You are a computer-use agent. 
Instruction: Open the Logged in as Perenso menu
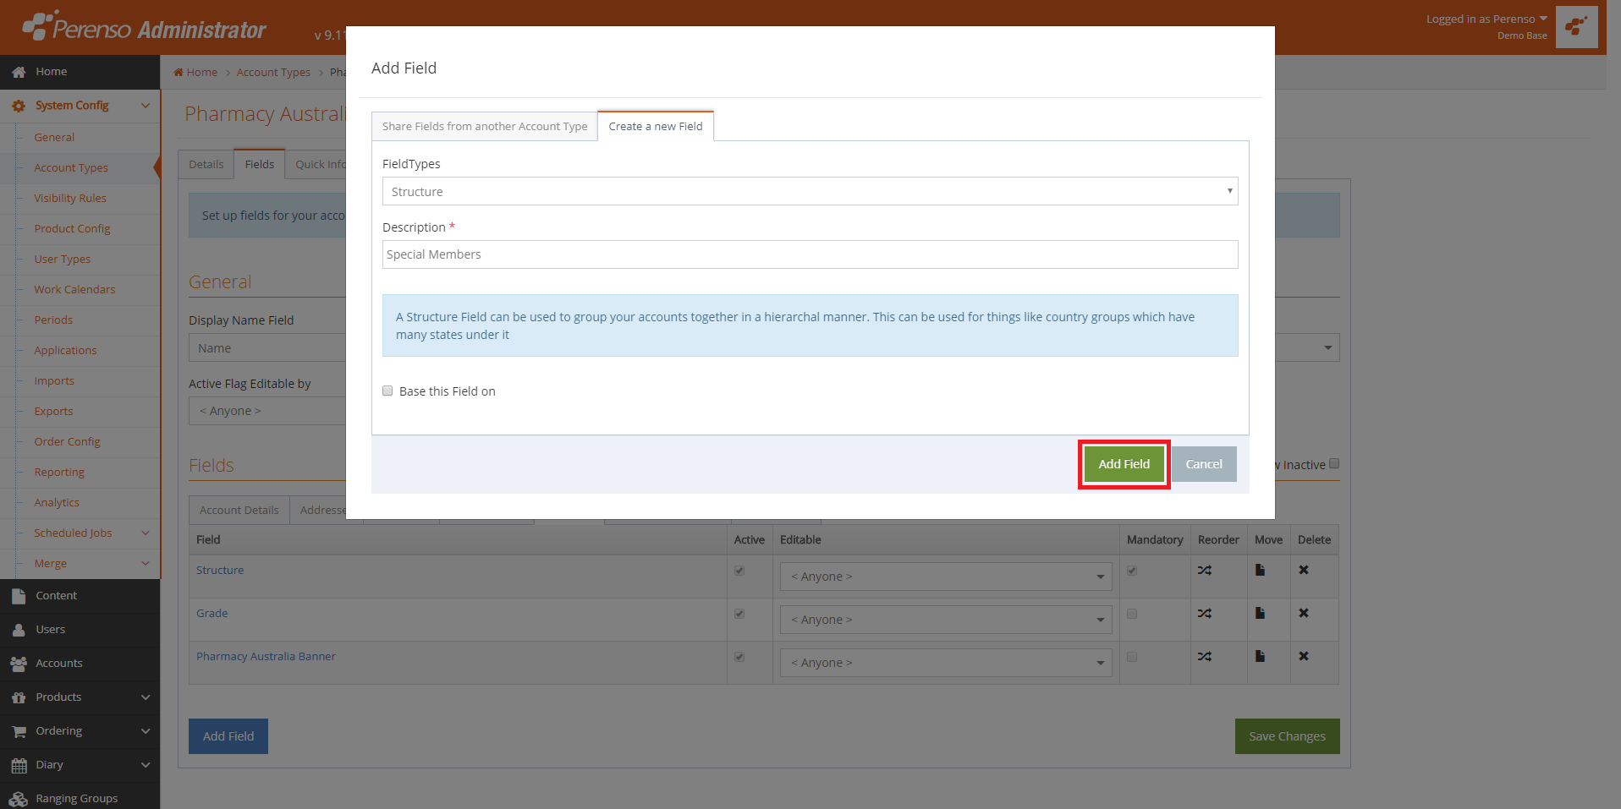pyautogui.click(x=1486, y=19)
